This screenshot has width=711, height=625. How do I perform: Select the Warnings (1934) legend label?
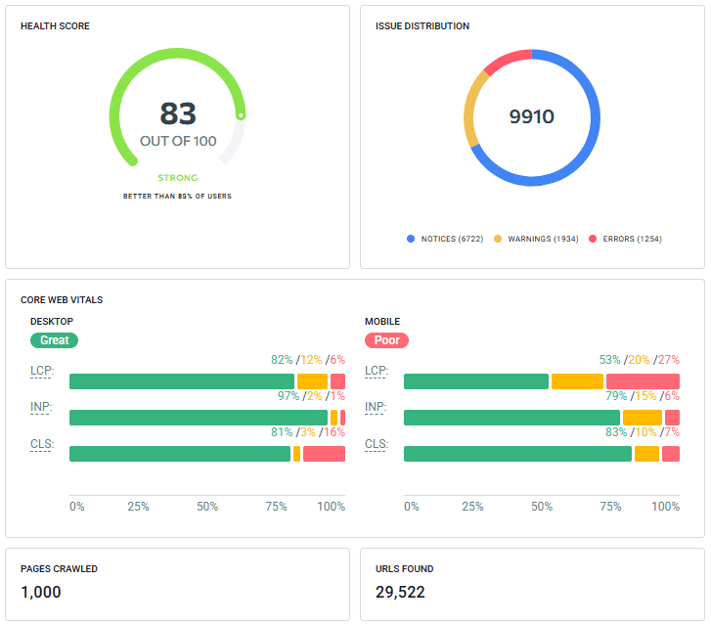click(x=543, y=239)
